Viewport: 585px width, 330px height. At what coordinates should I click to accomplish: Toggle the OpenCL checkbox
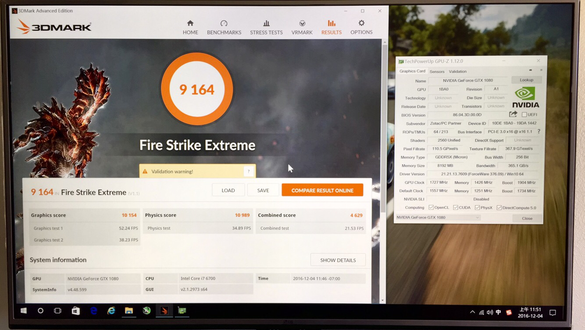[x=431, y=208]
